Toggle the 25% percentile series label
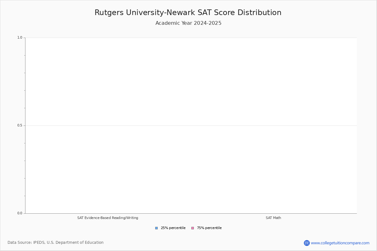The height and width of the screenshot is (251, 377). pos(173,228)
